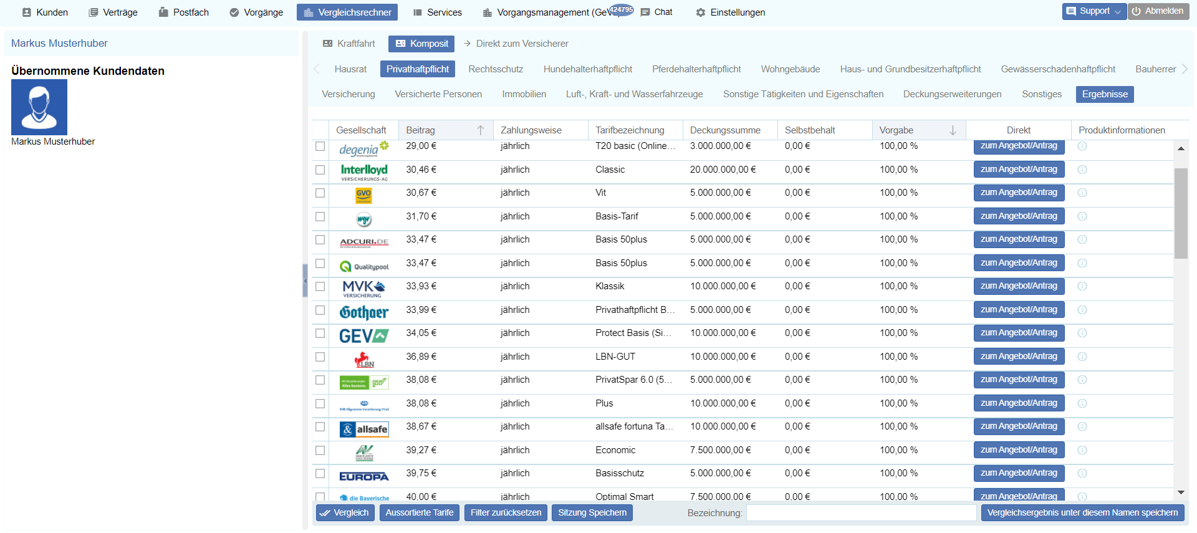Click zum Angebot/Antrag for the MVK Klassik tariff
Viewport: 1197px width, 533px height.
[1019, 286]
